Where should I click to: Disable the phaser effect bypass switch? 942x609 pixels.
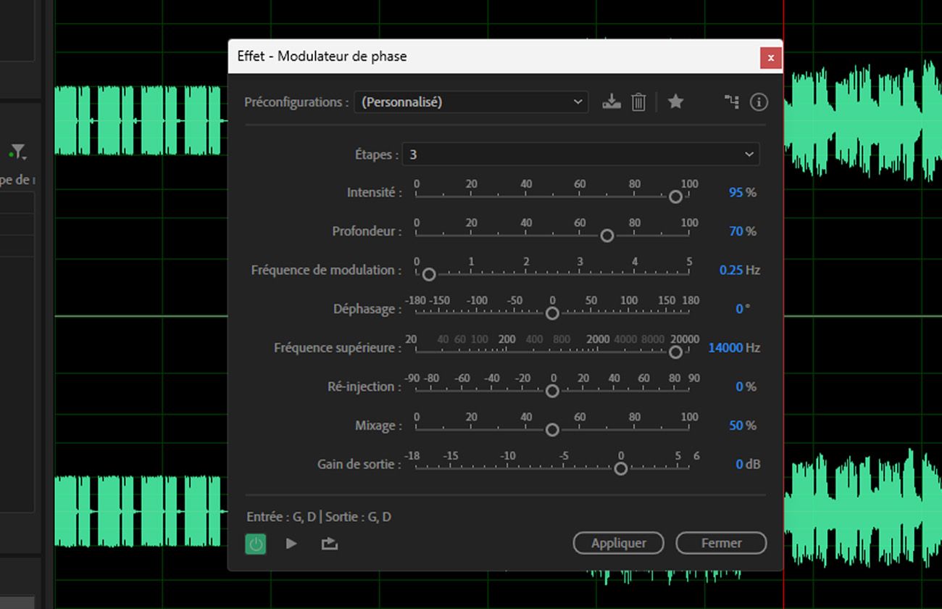click(x=254, y=543)
